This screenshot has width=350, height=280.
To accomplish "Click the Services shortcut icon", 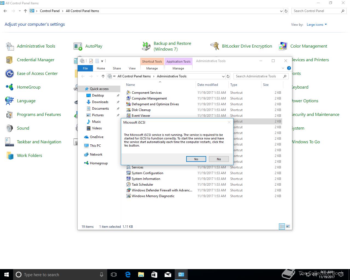I will pos(129,167).
